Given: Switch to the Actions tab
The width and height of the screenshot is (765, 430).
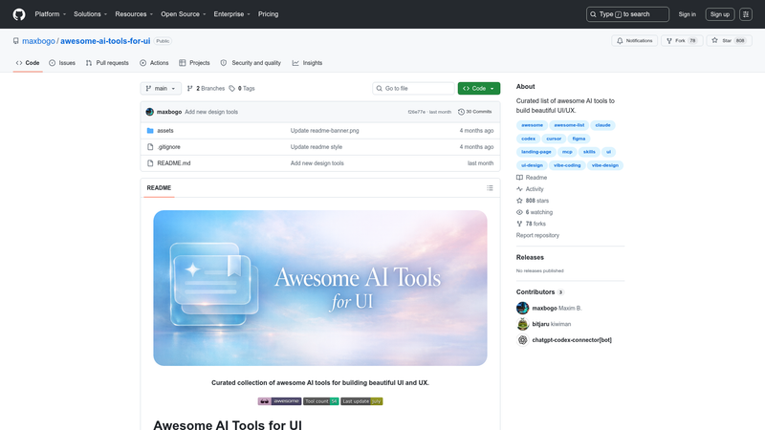Looking at the screenshot, I should [154, 63].
